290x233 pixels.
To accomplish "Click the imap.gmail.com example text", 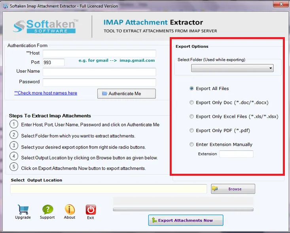I will pos(137,60).
